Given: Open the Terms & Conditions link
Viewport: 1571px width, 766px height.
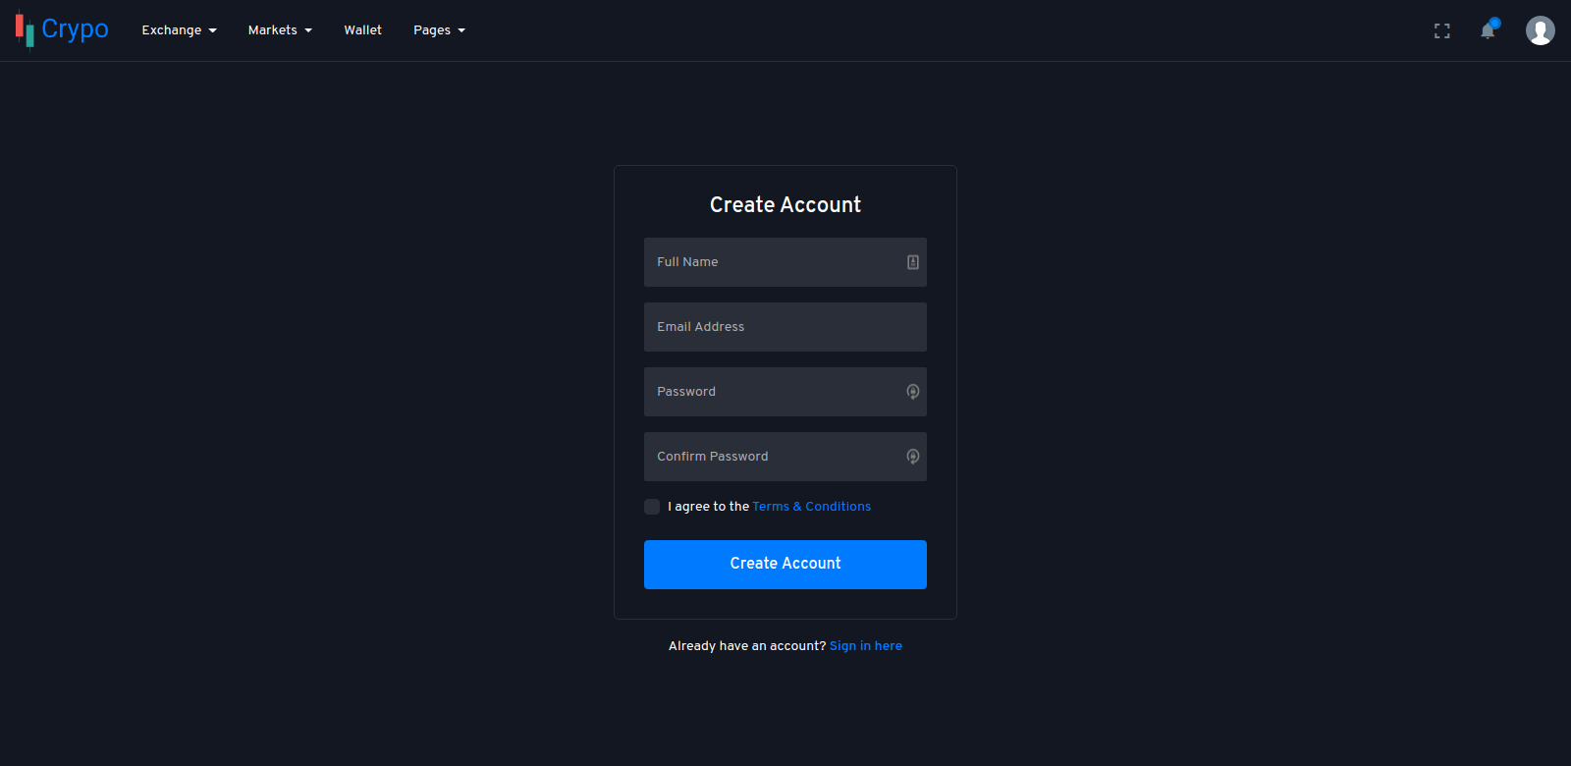Looking at the screenshot, I should tap(811, 507).
